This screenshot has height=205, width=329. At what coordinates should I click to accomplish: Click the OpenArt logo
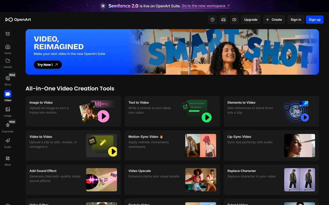(18, 19)
